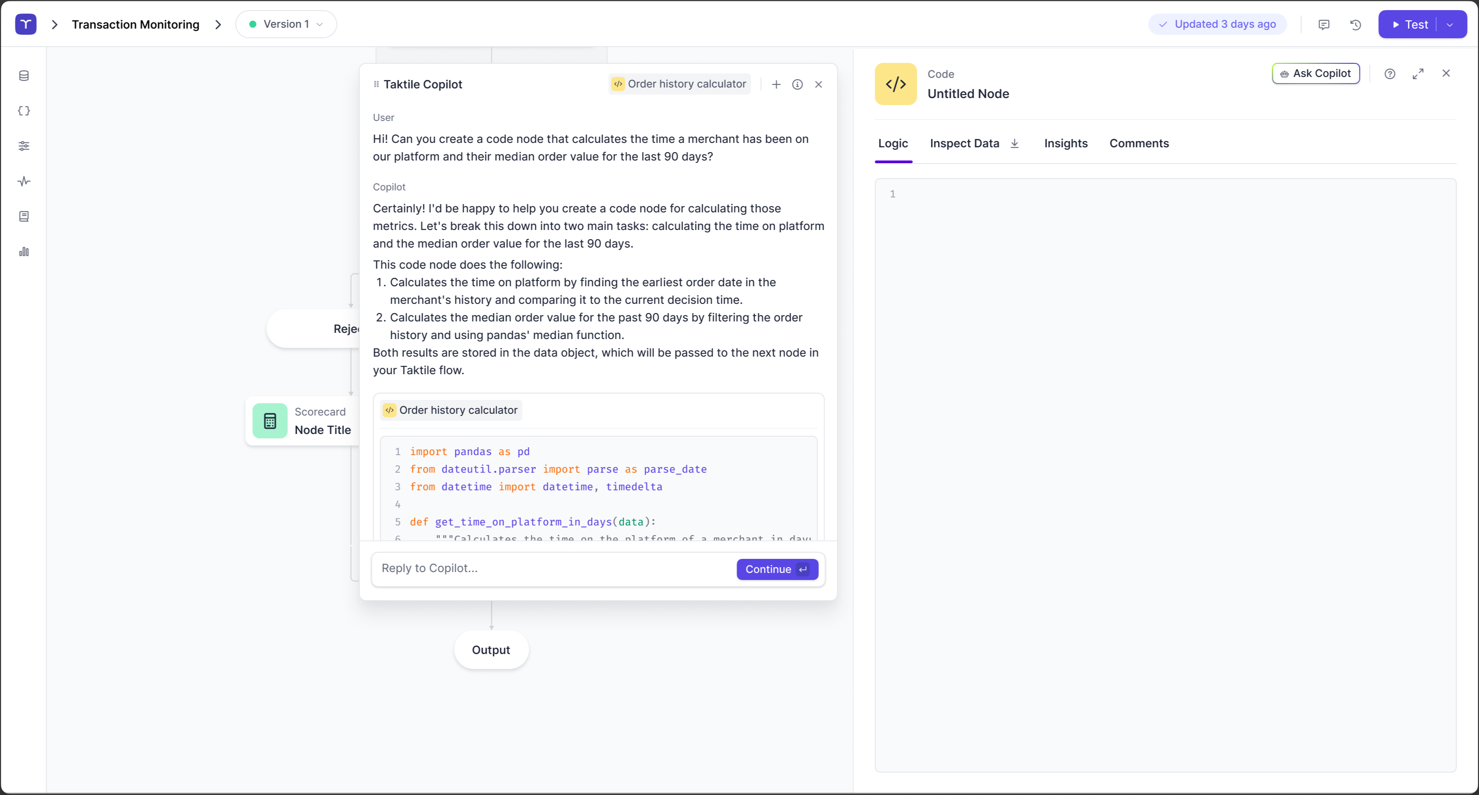Start a new Copilot chat with plus icon
1479x795 pixels.
pyautogui.click(x=776, y=84)
